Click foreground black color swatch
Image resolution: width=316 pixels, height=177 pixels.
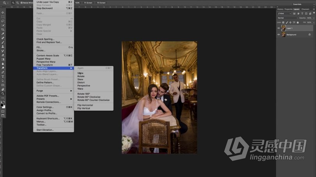2,105
